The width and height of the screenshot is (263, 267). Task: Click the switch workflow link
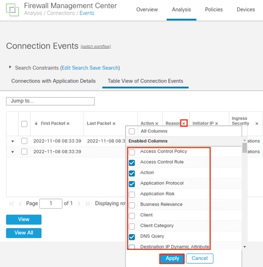click(x=96, y=46)
